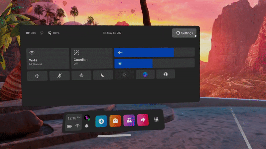Viewport: 266px width, 149px height.
Task: Open the People social icon
Action: pyautogui.click(x=129, y=121)
